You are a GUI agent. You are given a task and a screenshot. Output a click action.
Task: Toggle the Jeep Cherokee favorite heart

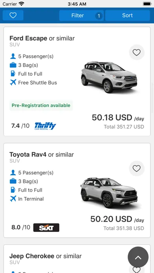[x=137, y=269]
